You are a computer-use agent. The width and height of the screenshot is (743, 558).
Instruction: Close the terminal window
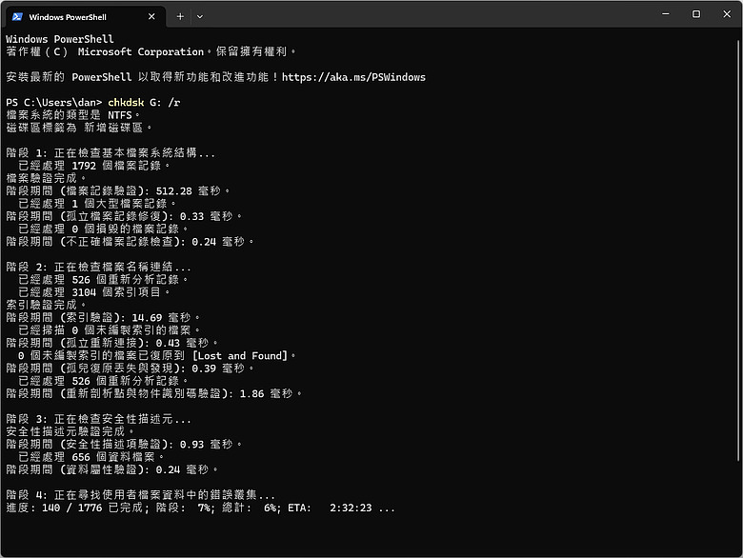point(727,14)
